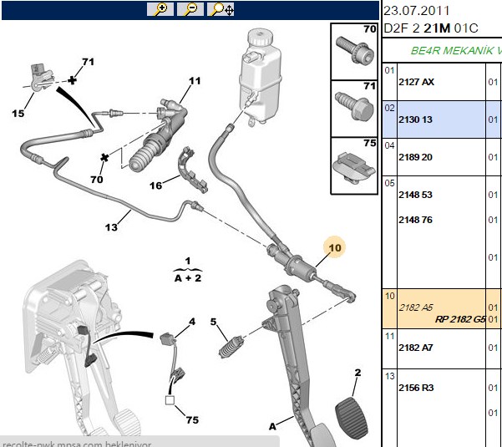Screen dimensions: 502x447
Task: Click diagram callout number 11
Action: pos(195,81)
